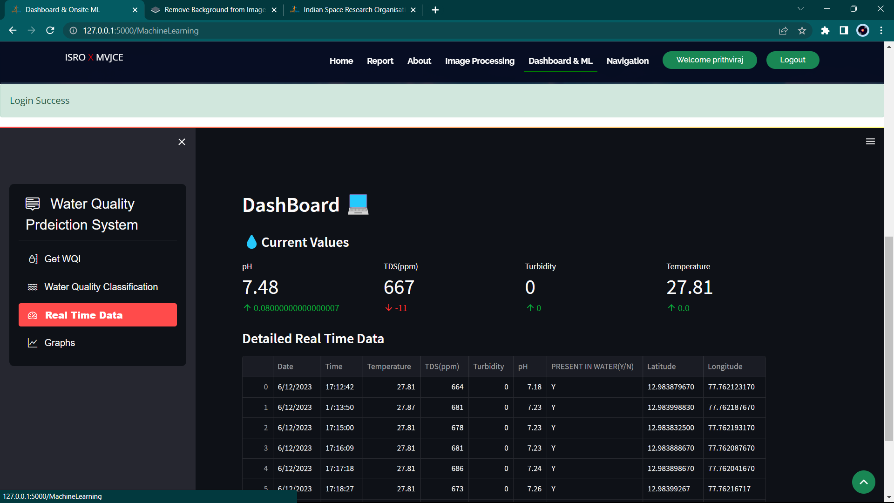
Task: Bookmark this page with the star icon
Action: click(x=802, y=30)
